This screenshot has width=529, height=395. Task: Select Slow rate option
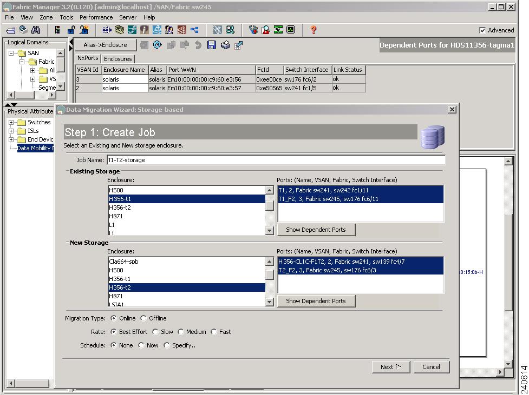[x=155, y=332]
